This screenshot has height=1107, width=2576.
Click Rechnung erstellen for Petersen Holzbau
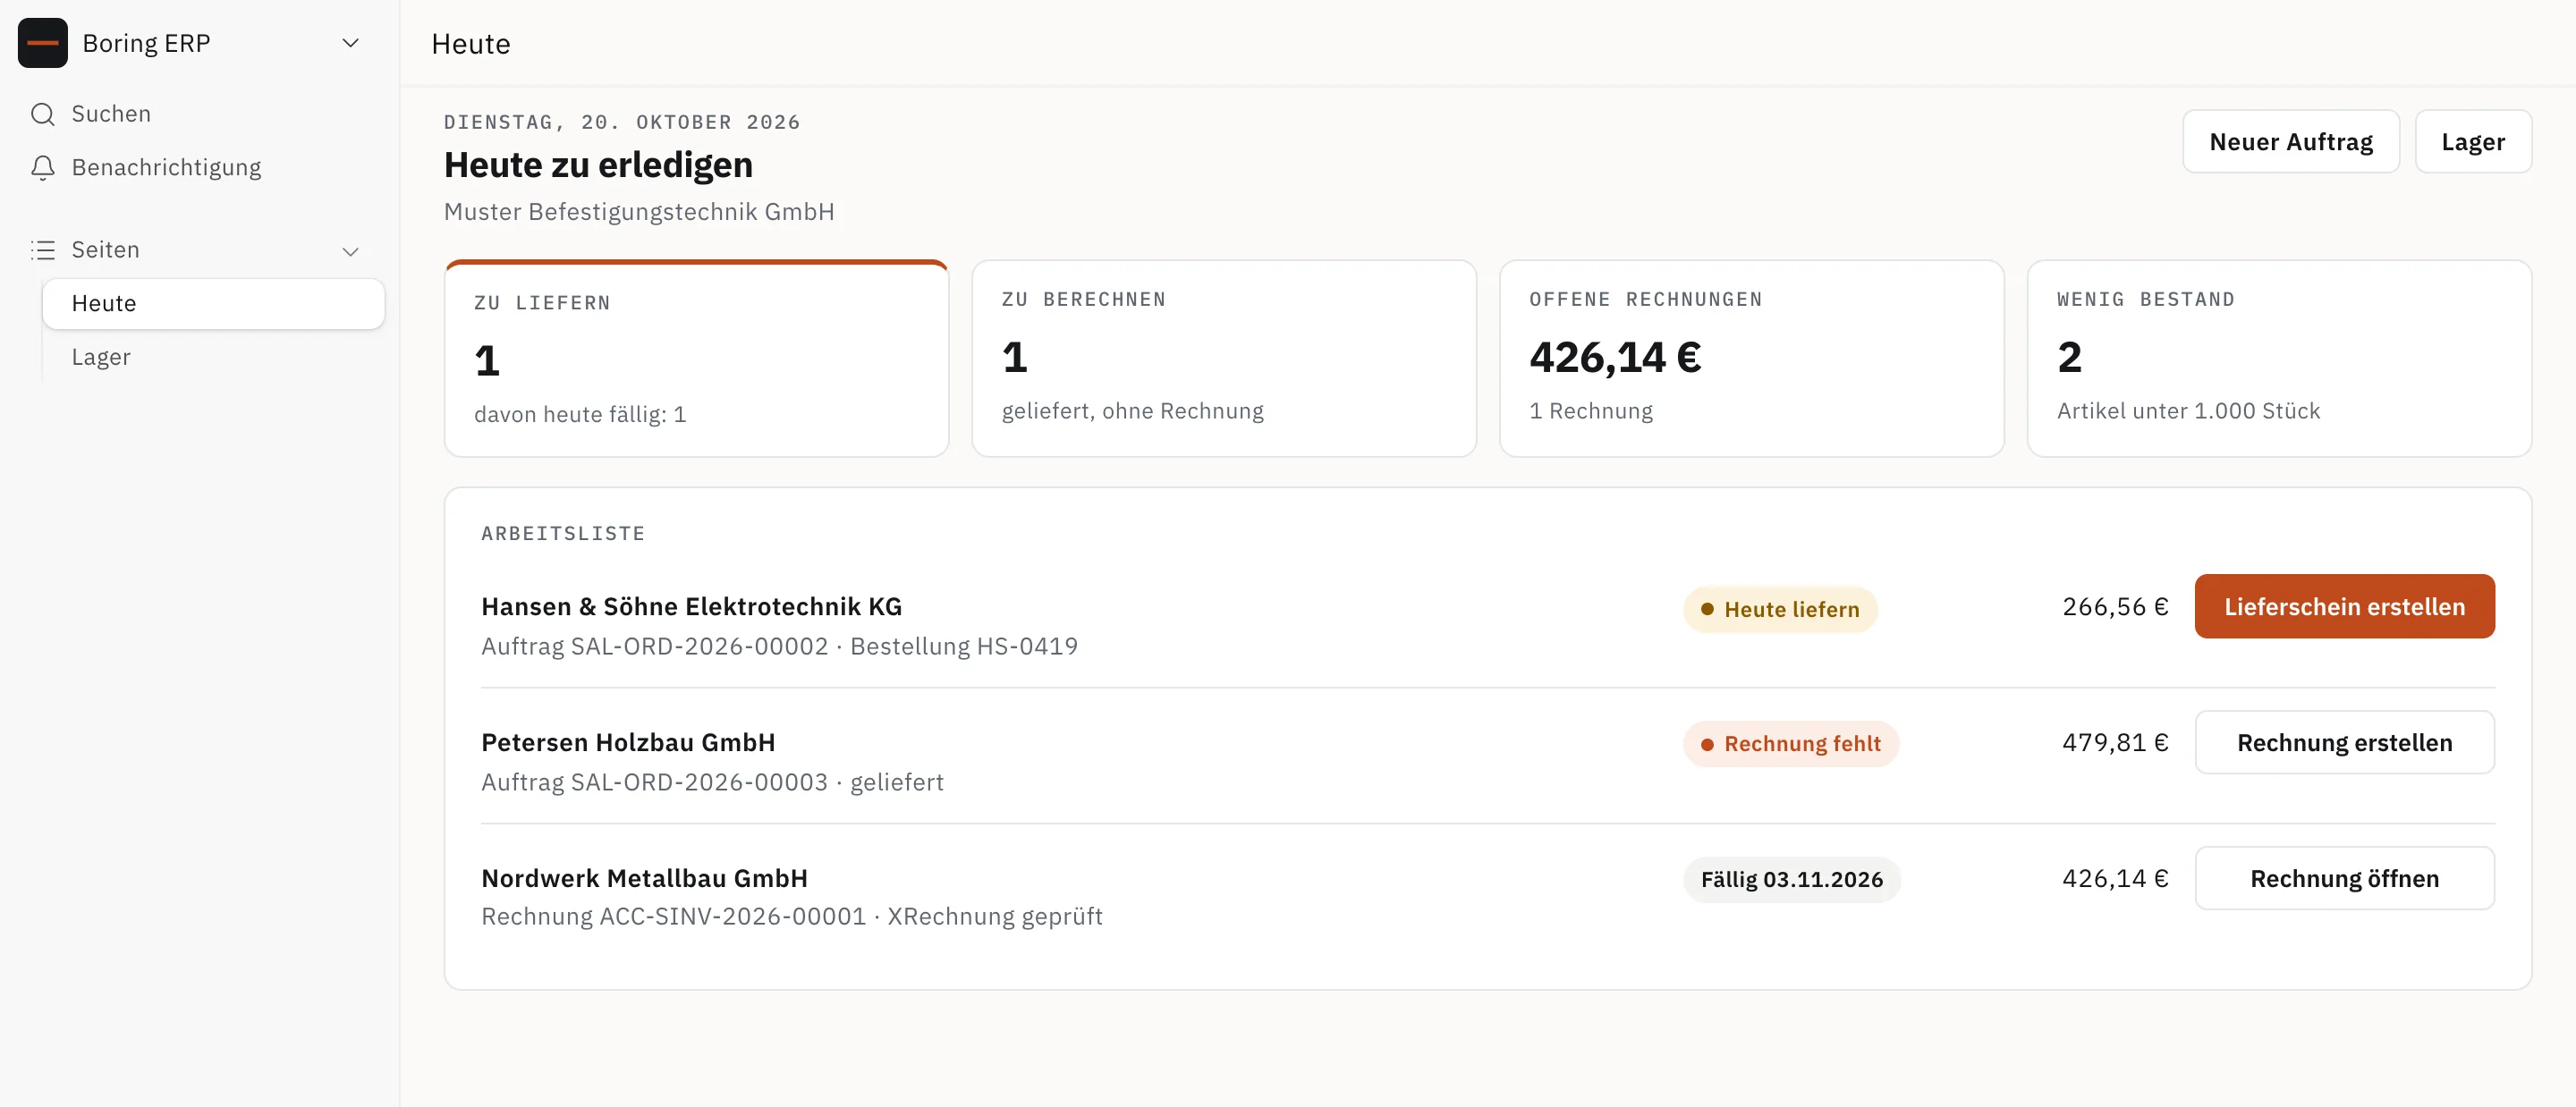tap(2344, 742)
